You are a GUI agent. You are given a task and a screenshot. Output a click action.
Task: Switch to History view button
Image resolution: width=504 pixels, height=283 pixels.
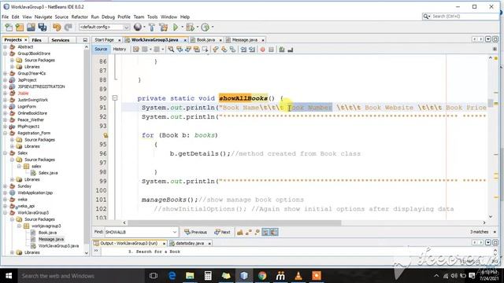click(x=119, y=49)
